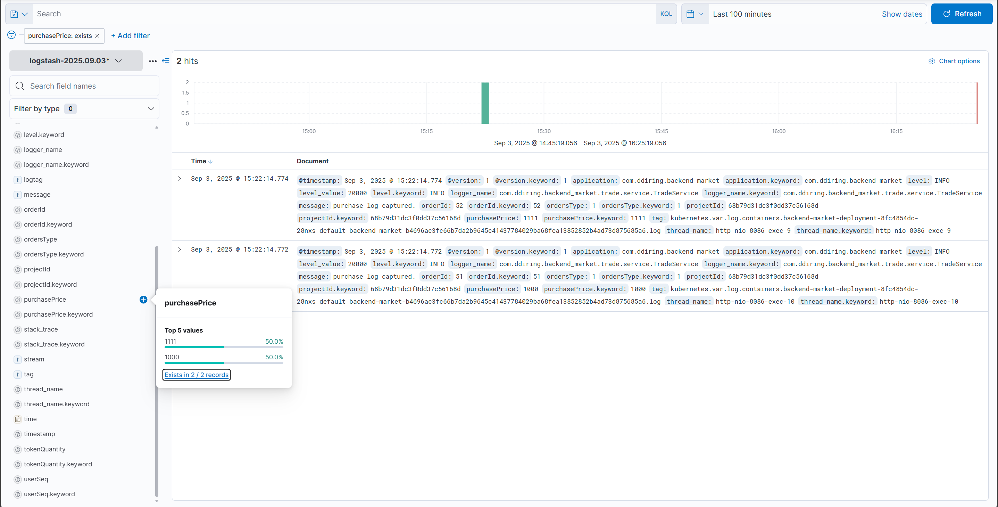Open the saved queries menu icon
This screenshot has height=507, width=998.
pyautogui.click(x=19, y=14)
